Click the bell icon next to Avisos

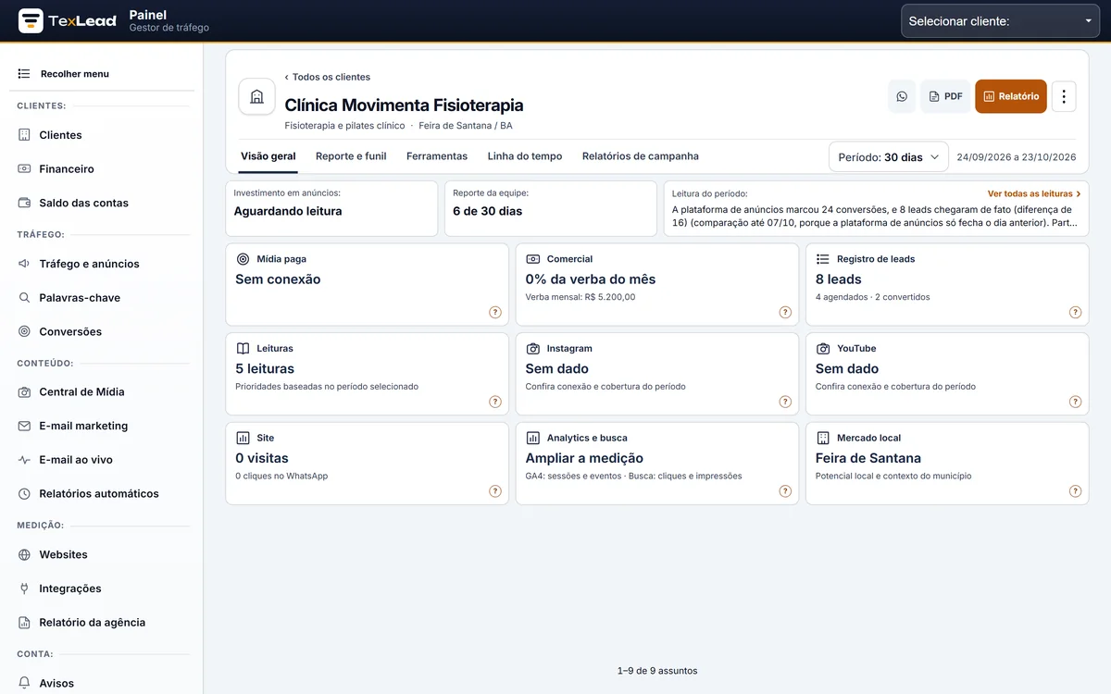[24, 683]
